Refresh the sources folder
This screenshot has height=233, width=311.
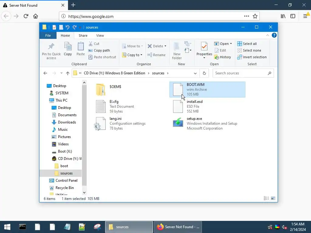[204, 73]
